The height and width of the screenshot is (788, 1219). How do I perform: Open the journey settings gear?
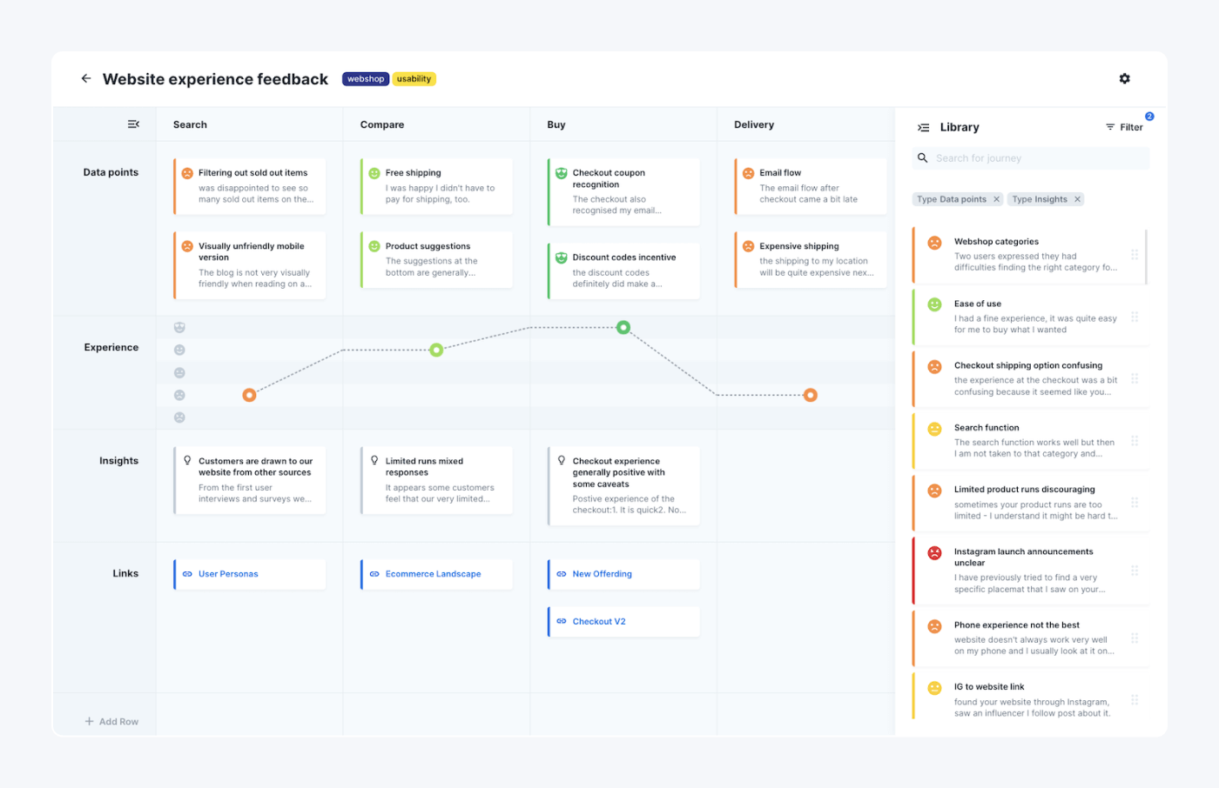(1124, 78)
